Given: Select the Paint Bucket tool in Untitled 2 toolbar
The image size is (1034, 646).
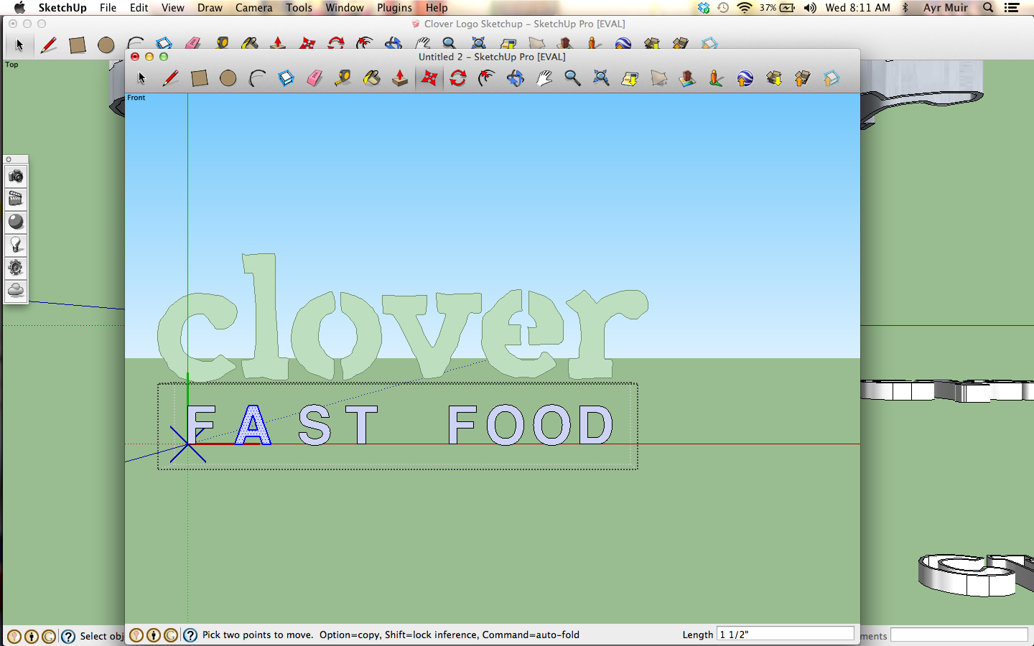Looking at the screenshot, I should [x=372, y=78].
